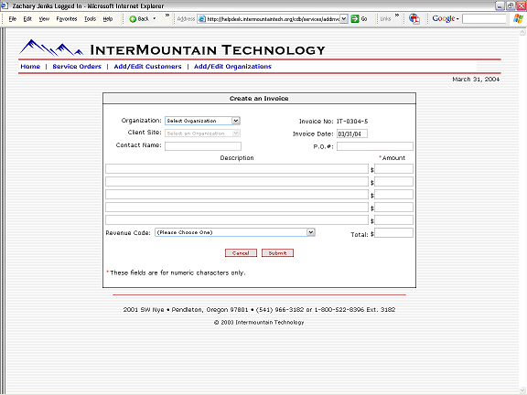Expand the Back button history arrow
Screen dimensions: 527x395
(155, 19)
